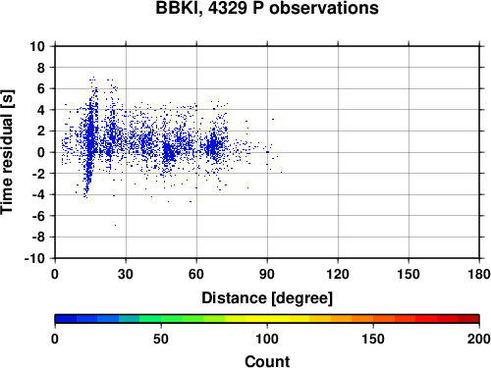Screen dimensions: 491x368
Task: Click the y-axis tick label '-10'
Action: (34, 258)
